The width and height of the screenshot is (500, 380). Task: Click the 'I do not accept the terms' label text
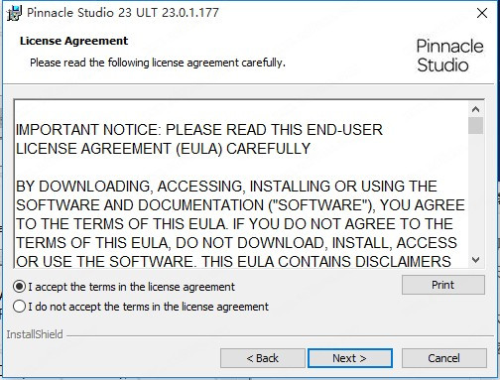[x=149, y=307]
